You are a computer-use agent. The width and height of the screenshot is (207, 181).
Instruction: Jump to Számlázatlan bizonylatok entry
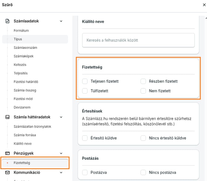point(32,127)
